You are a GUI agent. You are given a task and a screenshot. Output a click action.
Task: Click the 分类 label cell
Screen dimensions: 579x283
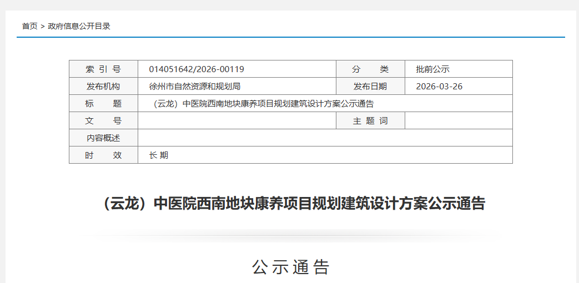[x=370, y=69]
